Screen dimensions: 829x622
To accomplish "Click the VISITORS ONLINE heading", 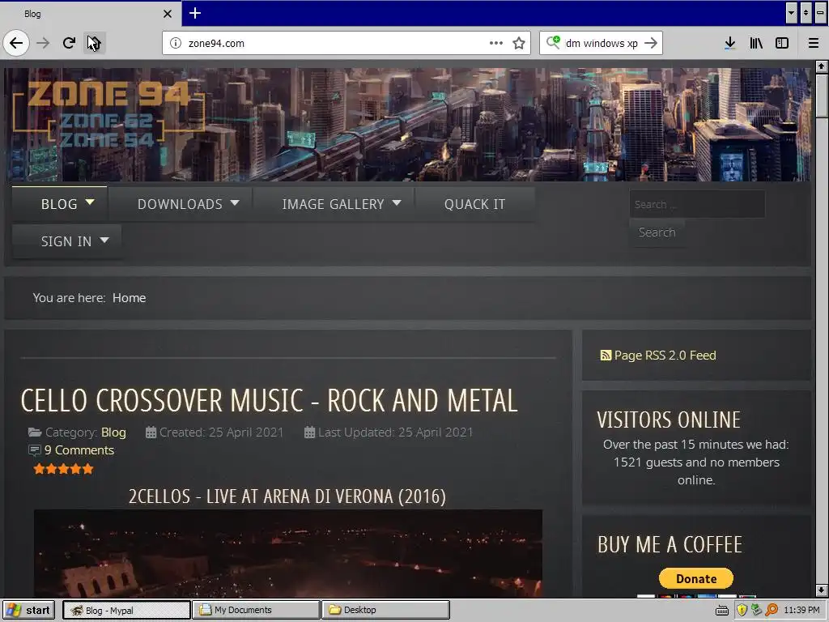I will coord(669,420).
